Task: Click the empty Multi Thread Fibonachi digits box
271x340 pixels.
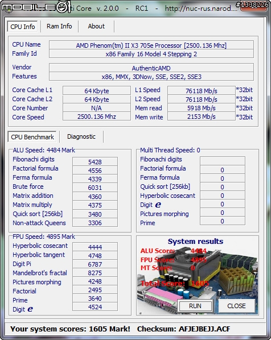Action: [223, 161]
